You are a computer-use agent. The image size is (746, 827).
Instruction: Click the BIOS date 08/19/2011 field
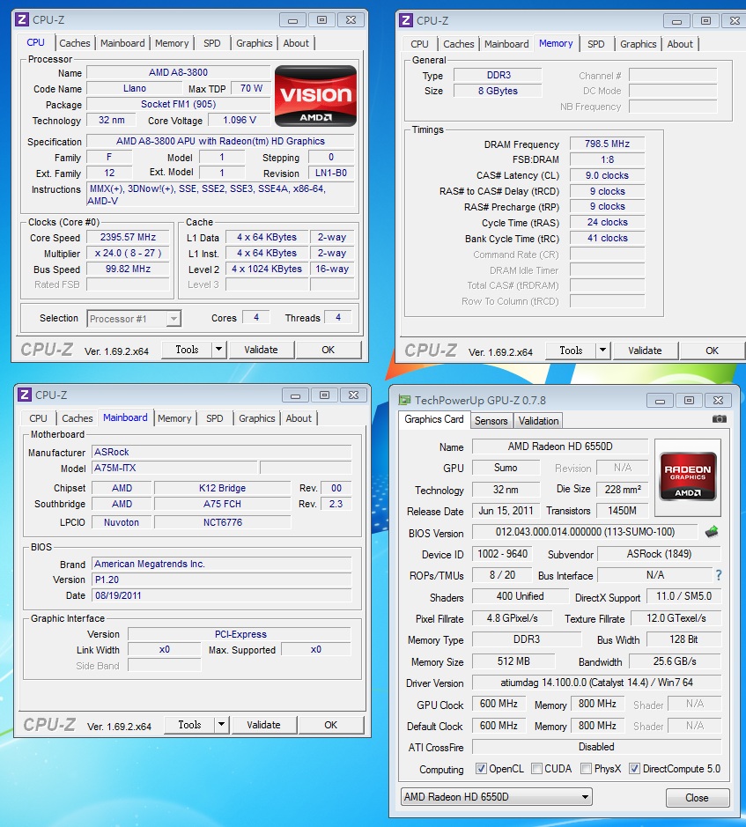point(222,595)
